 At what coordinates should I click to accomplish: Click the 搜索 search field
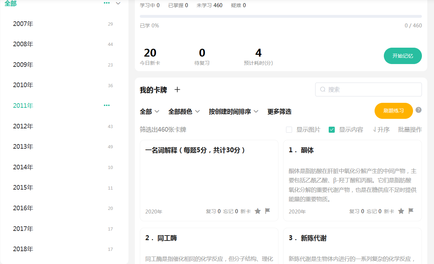[x=369, y=90]
